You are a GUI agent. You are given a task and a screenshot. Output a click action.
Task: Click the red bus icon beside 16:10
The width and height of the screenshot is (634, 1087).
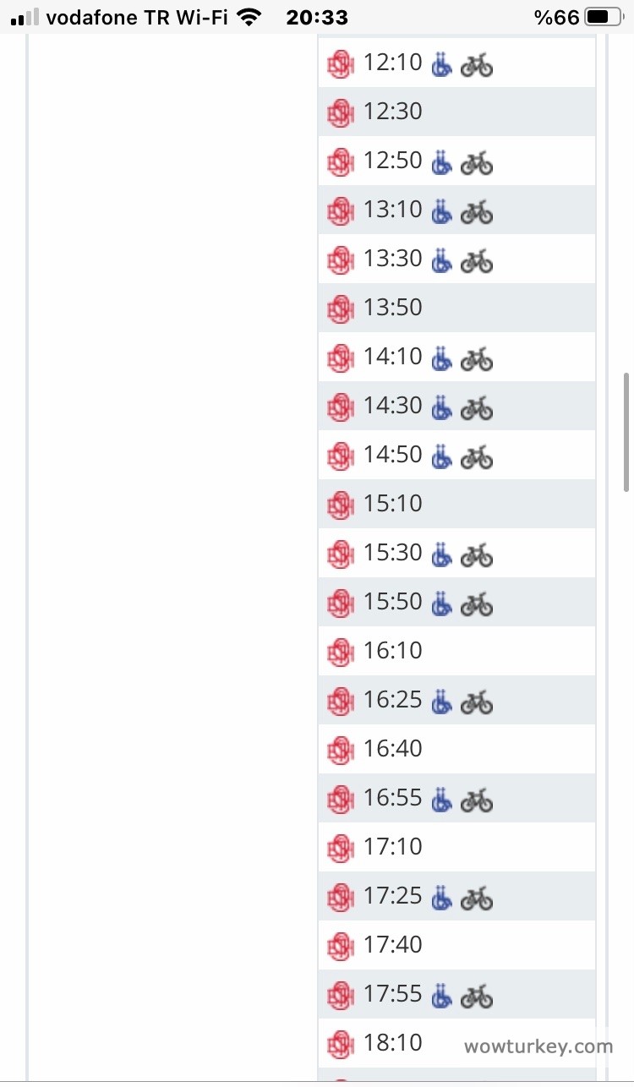coord(340,652)
